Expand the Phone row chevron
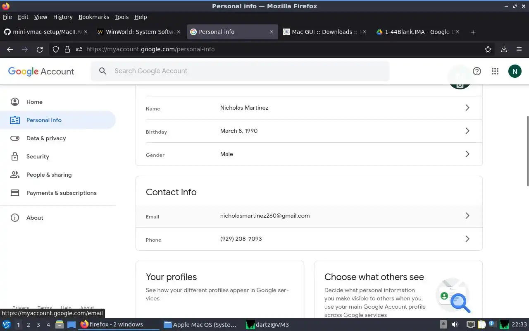The width and height of the screenshot is (529, 331). (467, 239)
